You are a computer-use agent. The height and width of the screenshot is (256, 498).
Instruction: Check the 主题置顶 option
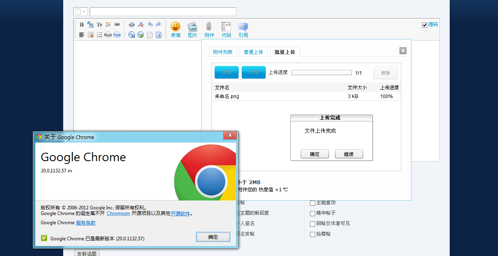[312, 203]
